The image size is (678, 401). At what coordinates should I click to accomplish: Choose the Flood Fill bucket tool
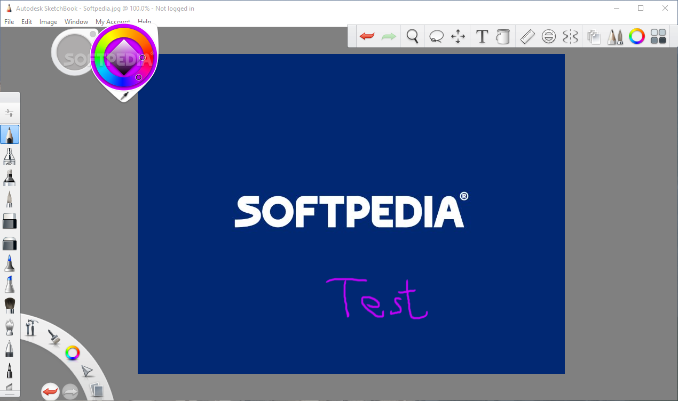click(x=502, y=36)
